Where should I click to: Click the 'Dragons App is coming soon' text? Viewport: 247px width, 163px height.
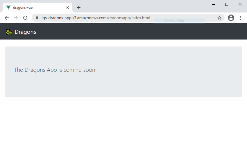(x=55, y=70)
